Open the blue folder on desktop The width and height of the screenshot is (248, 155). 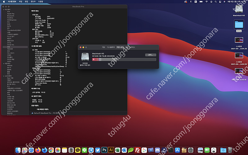239,24
